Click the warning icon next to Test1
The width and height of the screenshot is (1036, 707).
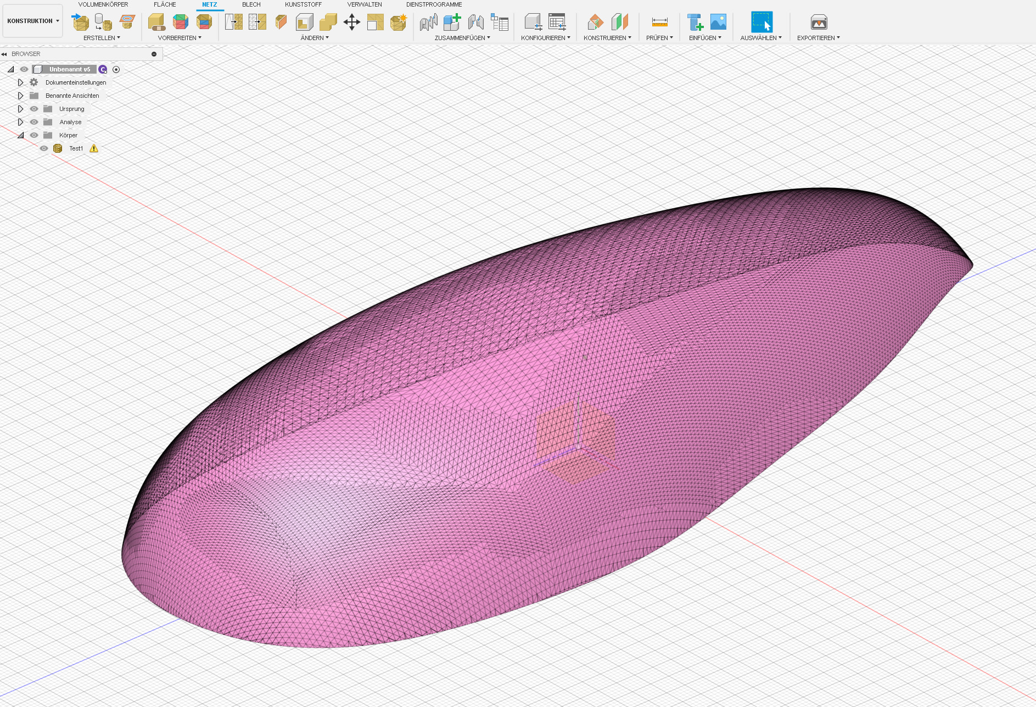(x=94, y=148)
